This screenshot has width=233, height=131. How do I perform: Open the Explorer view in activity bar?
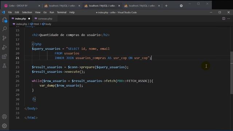tap(4, 20)
